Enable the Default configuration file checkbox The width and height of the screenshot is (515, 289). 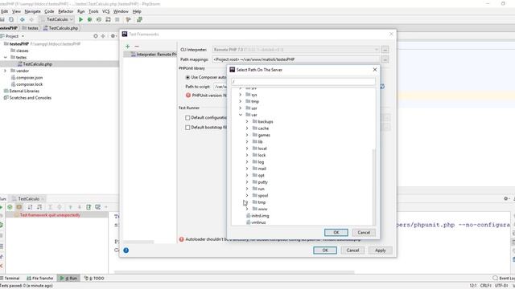click(x=187, y=118)
